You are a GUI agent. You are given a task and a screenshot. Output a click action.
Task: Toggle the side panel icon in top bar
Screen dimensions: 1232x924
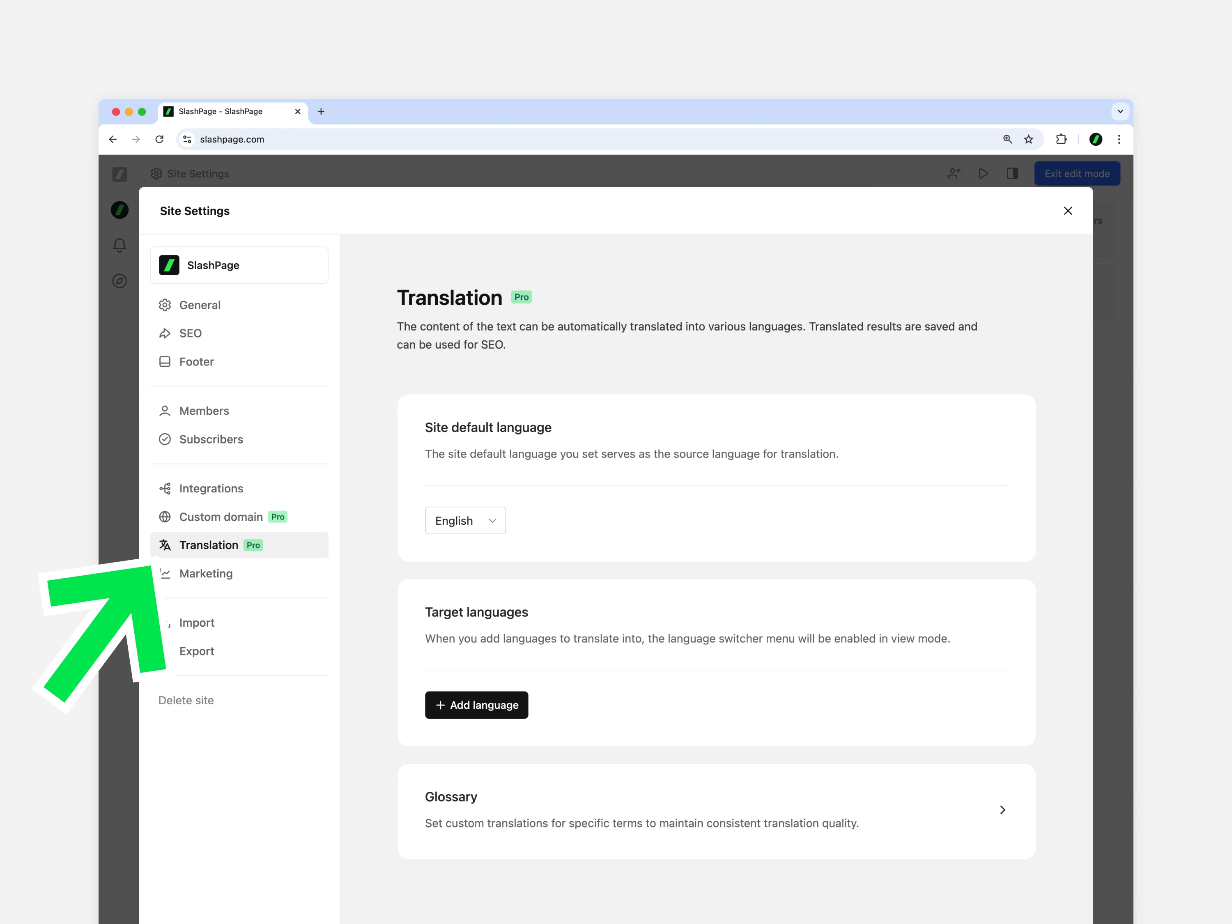click(x=1013, y=174)
